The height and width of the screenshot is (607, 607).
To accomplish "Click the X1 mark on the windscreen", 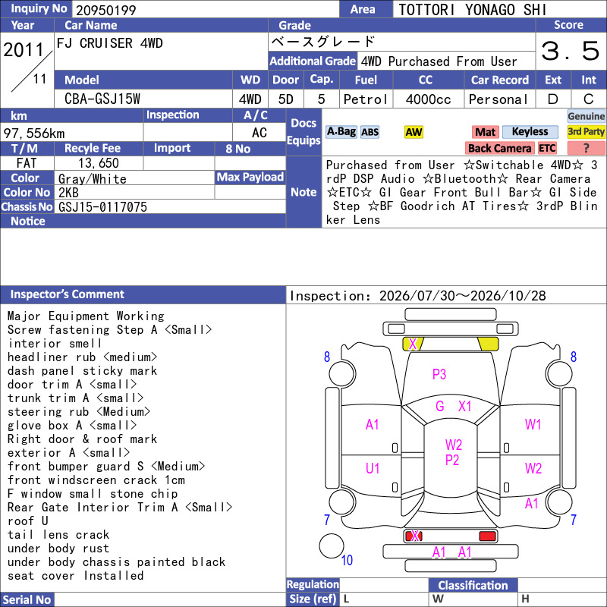I will tap(464, 406).
